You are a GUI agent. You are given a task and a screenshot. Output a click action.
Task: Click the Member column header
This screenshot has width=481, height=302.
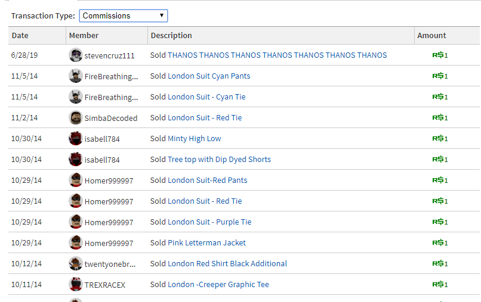point(84,36)
